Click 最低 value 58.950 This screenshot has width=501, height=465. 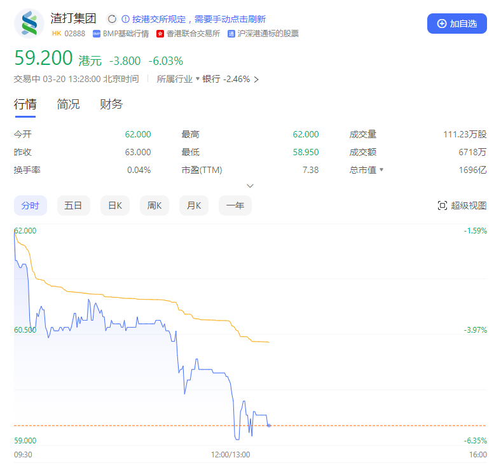click(306, 152)
